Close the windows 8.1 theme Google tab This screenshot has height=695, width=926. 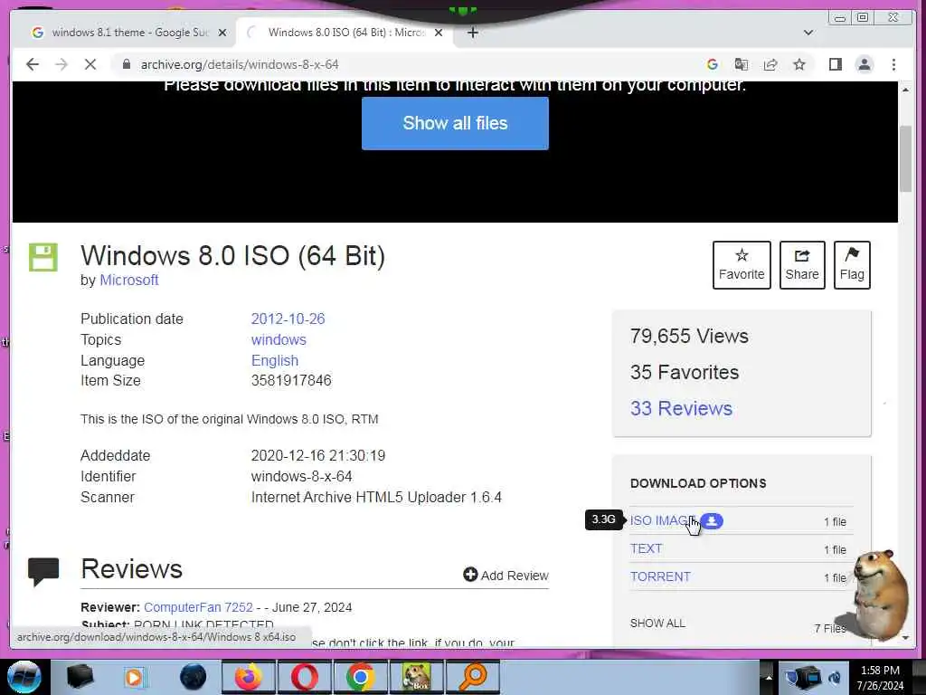point(222,33)
